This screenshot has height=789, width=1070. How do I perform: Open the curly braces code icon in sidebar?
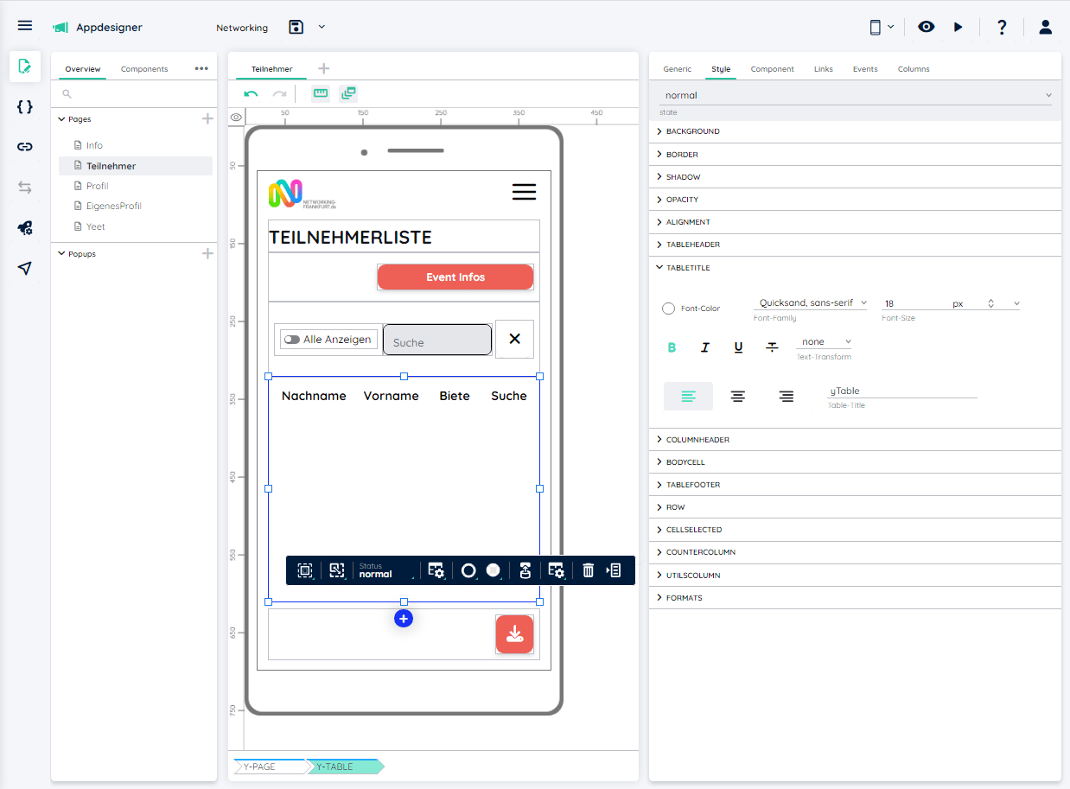(x=25, y=106)
